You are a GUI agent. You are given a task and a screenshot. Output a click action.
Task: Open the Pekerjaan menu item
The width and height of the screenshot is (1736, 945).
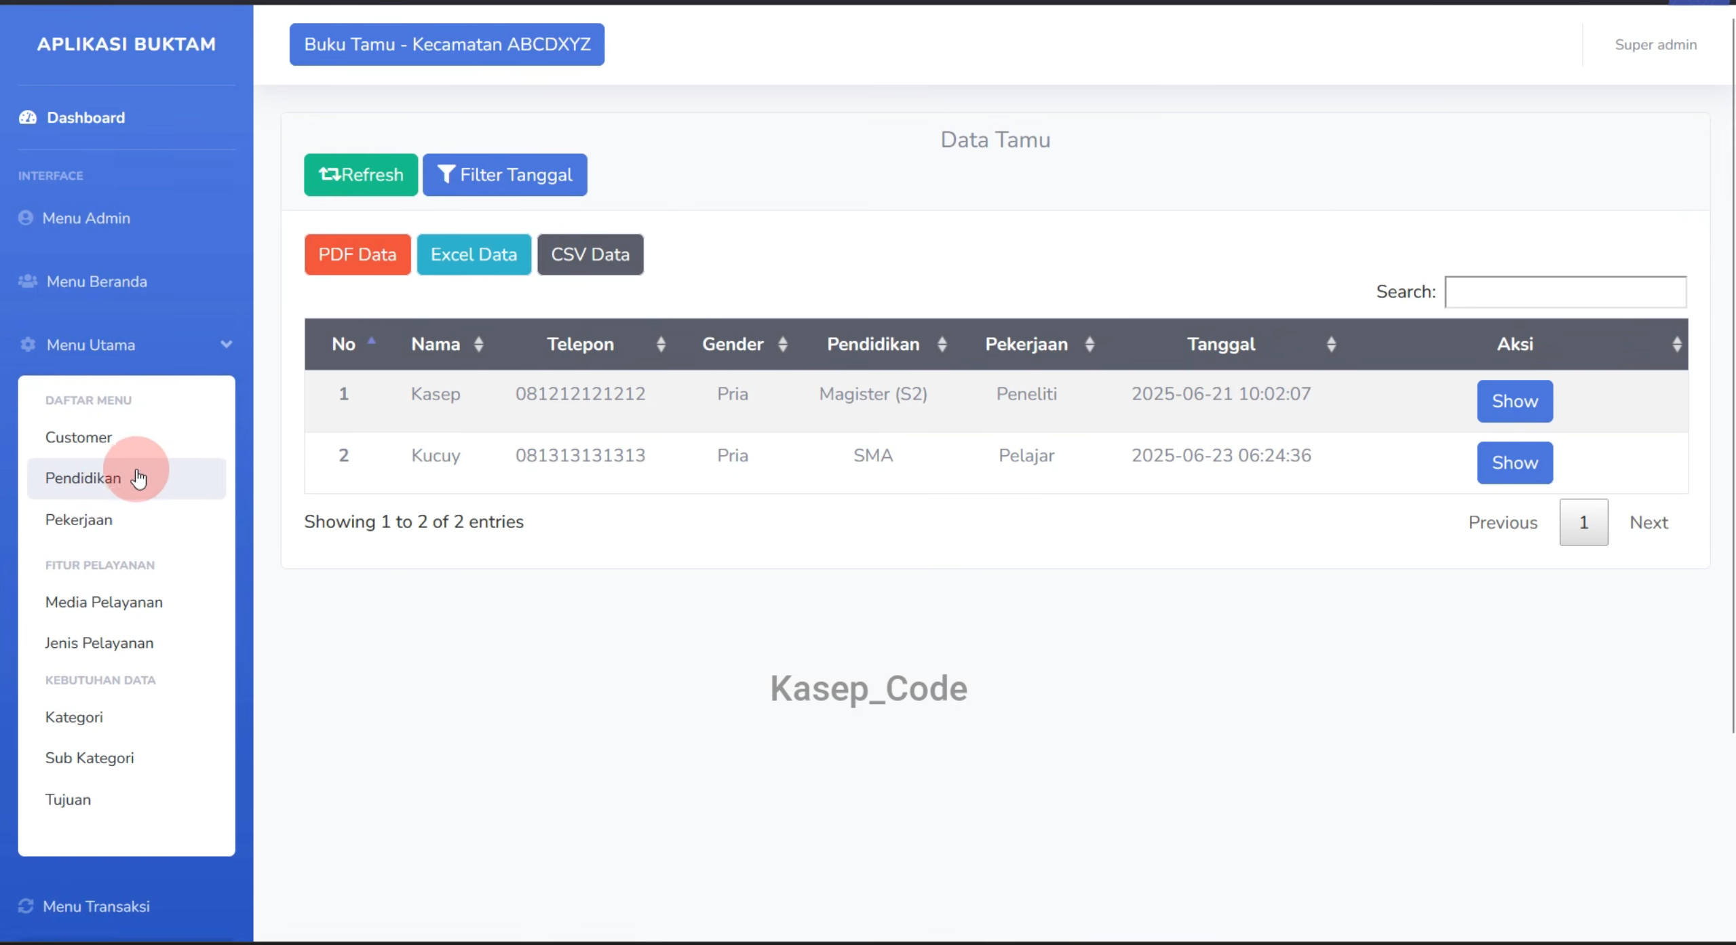pyautogui.click(x=126, y=520)
